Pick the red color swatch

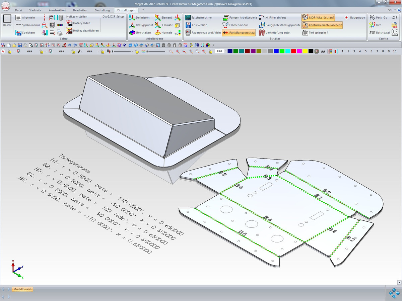pos(293,51)
